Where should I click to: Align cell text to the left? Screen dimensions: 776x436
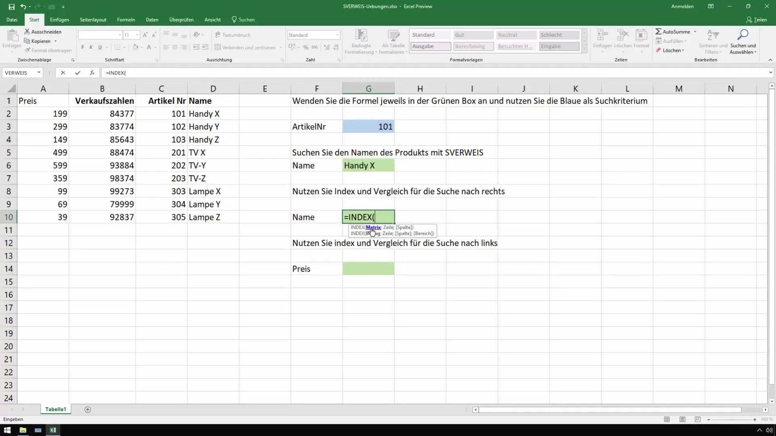point(166,47)
